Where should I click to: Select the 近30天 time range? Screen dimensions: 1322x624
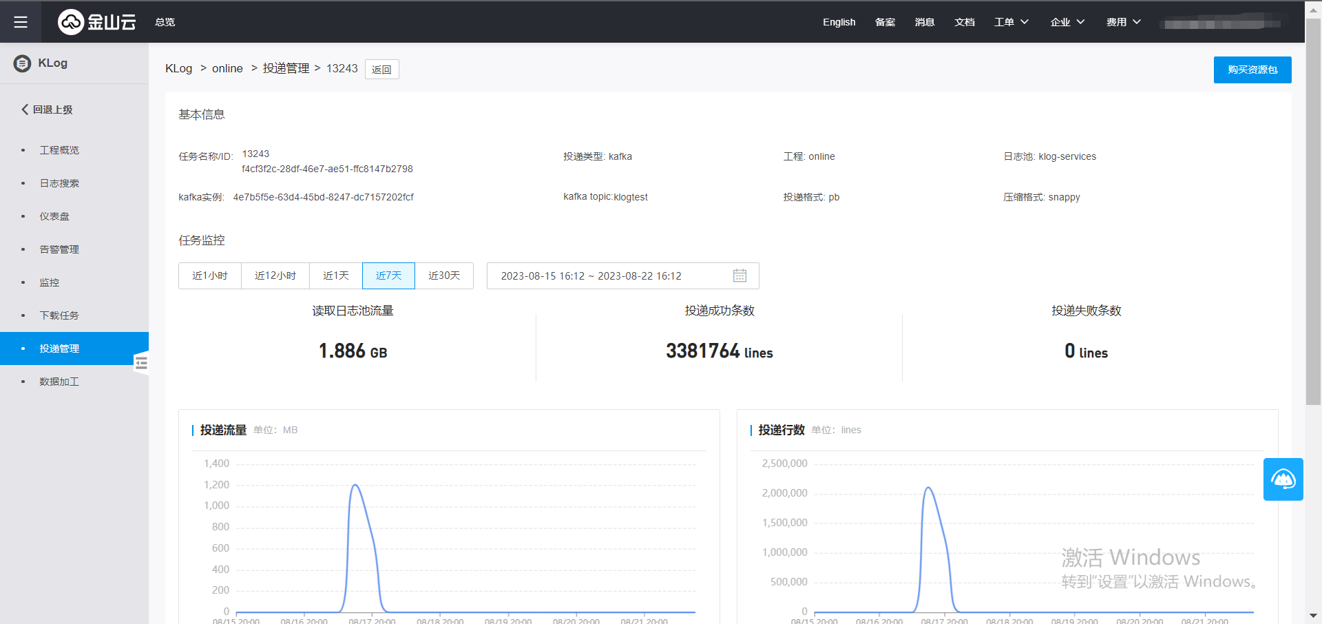443,275
